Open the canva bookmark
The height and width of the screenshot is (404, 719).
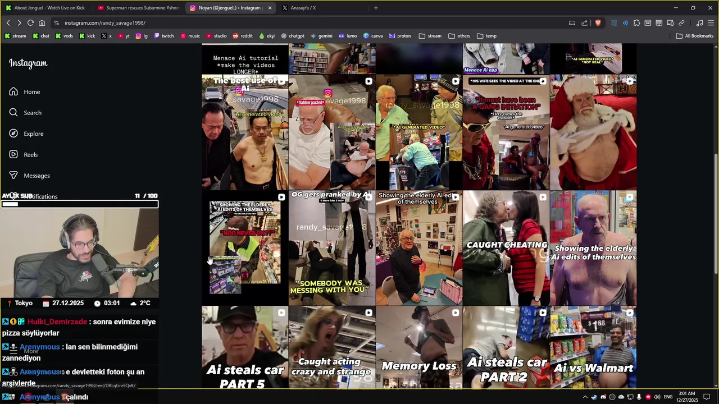(x=372, y=36)
